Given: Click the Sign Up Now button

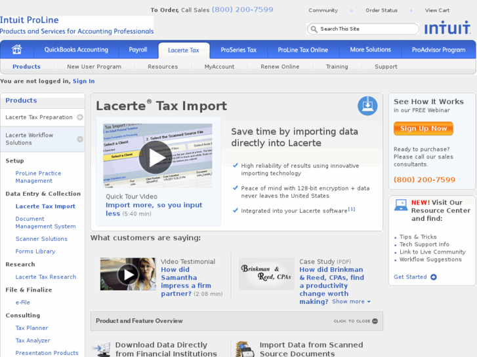Looking at the screenshot, I should (423, 128).
